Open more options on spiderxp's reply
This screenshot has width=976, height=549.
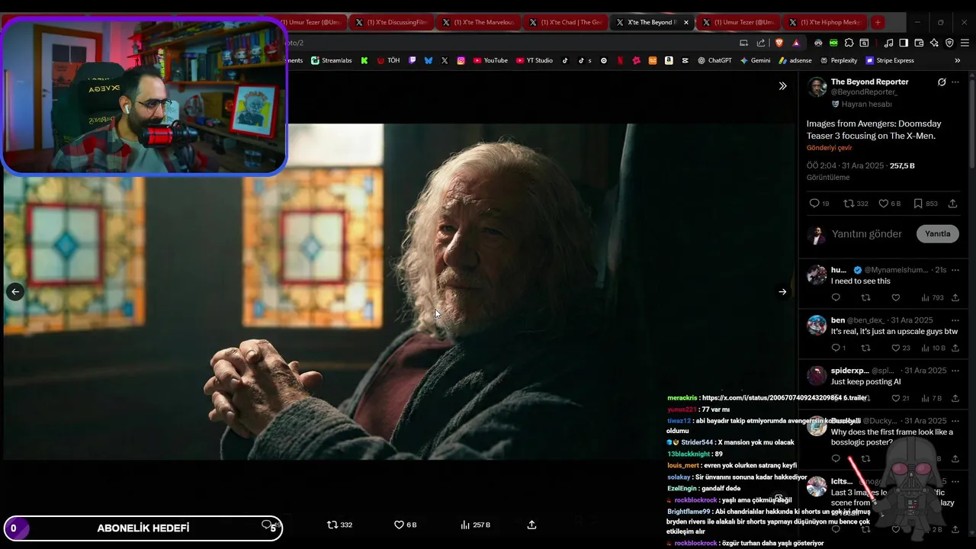pos(955,371)
